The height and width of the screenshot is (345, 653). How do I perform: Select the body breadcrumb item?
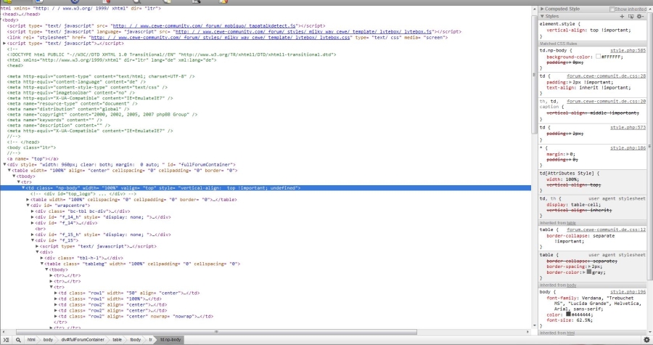(x=48, y=339)
